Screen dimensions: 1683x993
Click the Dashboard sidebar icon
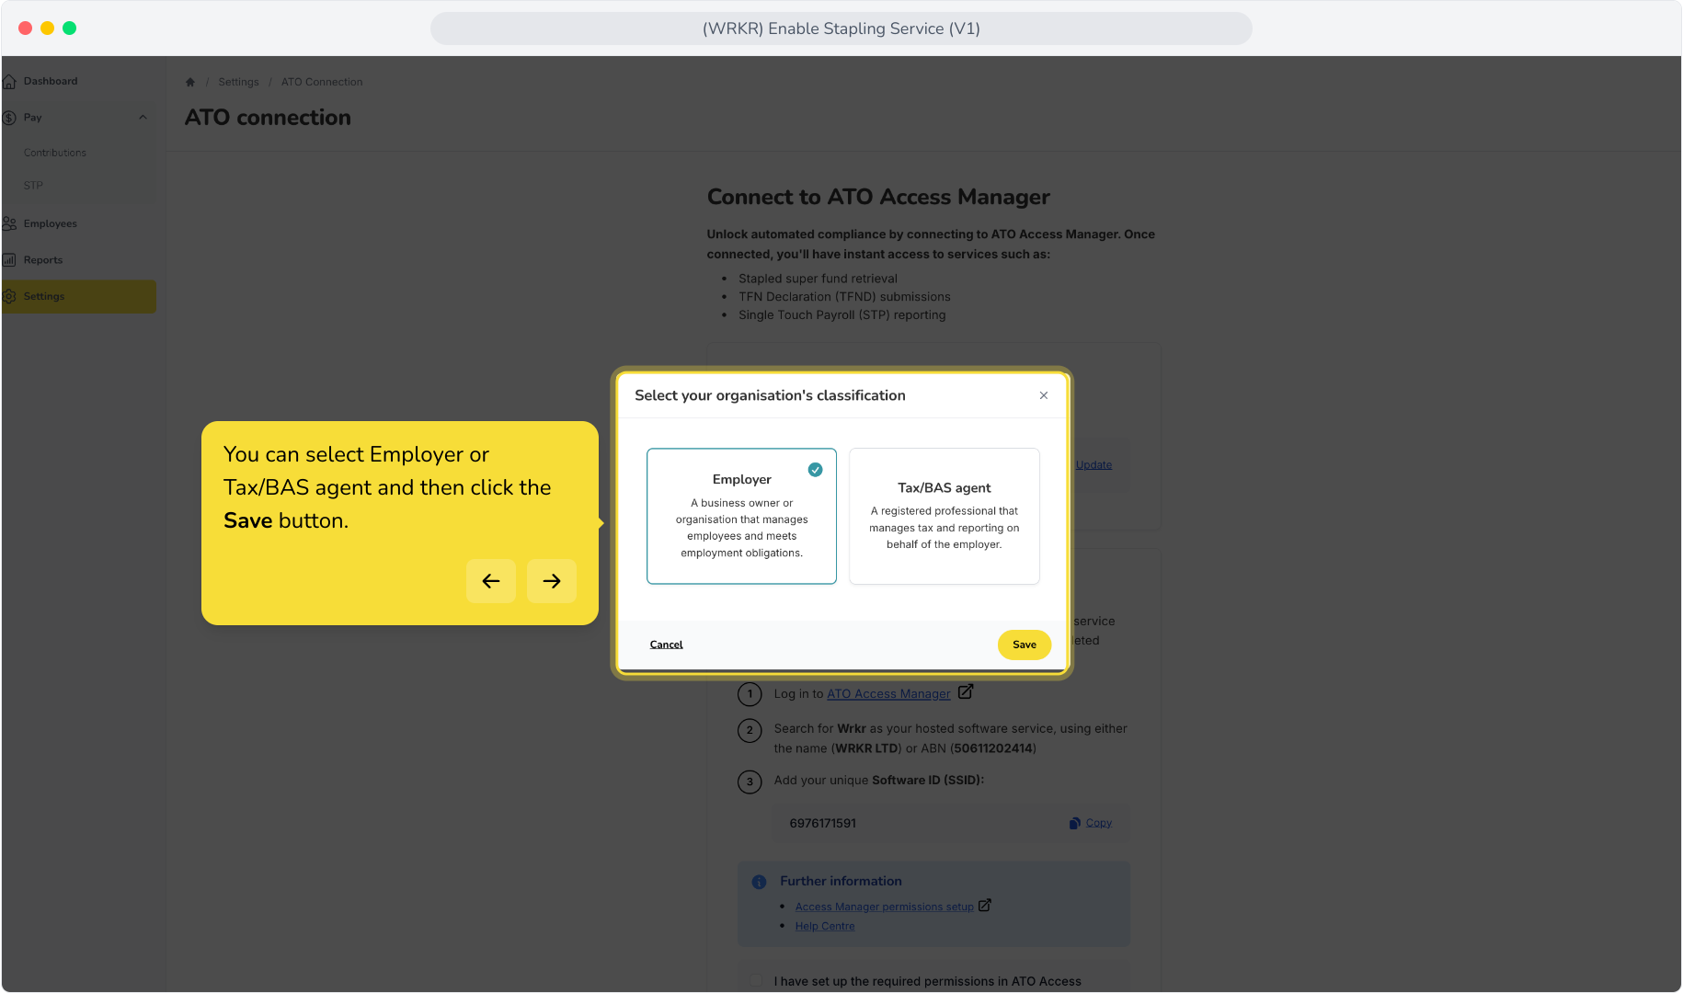click(x=9, y=82)
